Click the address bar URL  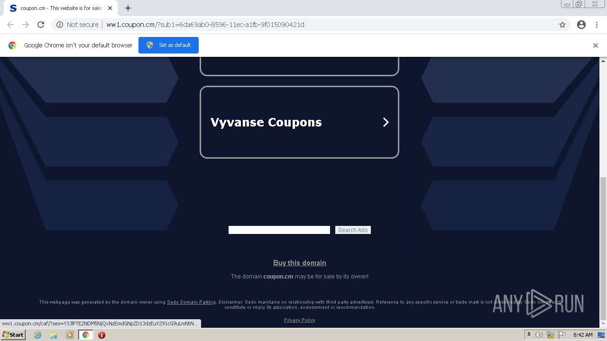click(205, 25)
